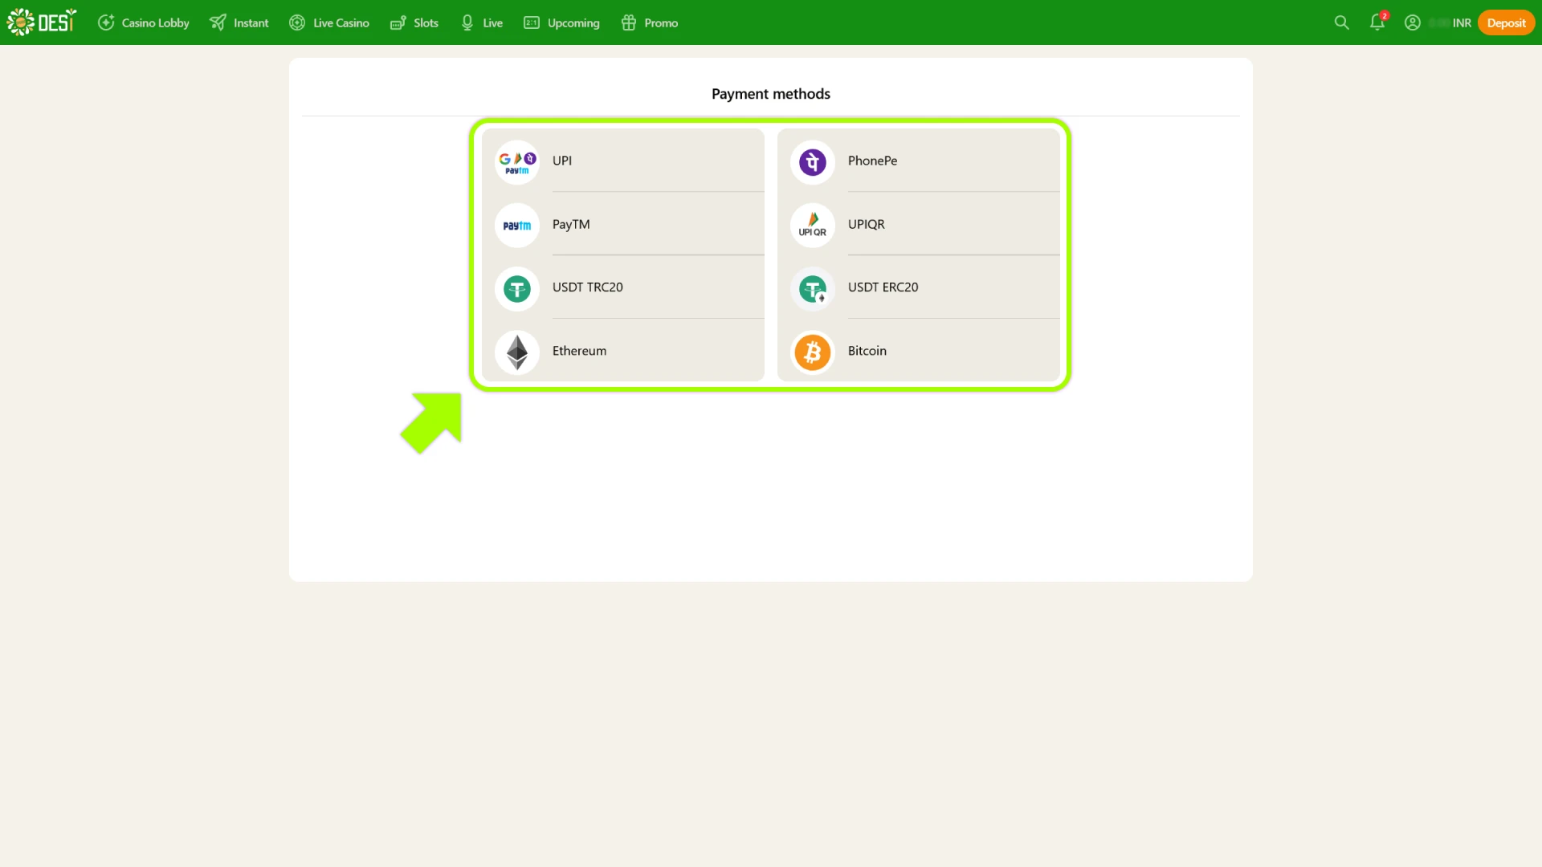Click the PayTM logo icon
Screen dimensions: 1542x867
click(516, 225)
